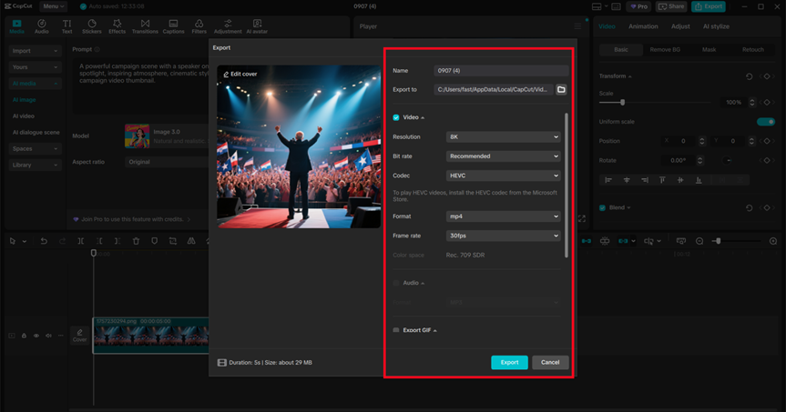Open the Frame rate dropdown showing 30fps
The width and height of the screenshot is (786, 412).
point(503,236)
